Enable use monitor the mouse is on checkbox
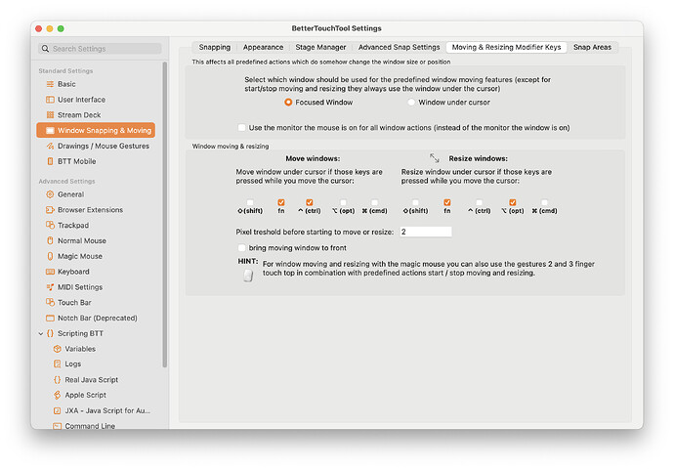The image size is (674, 470). pyautogui.click(x=242, y=128)
